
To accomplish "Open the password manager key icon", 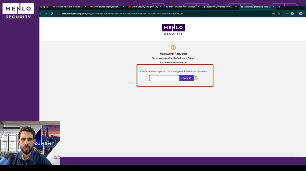I will coord(274,14).
